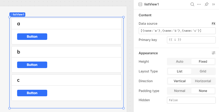Screen dimensions: 219x112
Task: Switch Layout Type to Grid
Action: click(203, 71)
